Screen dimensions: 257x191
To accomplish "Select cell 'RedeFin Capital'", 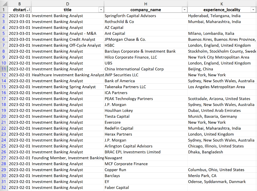I will coord(145,128).
